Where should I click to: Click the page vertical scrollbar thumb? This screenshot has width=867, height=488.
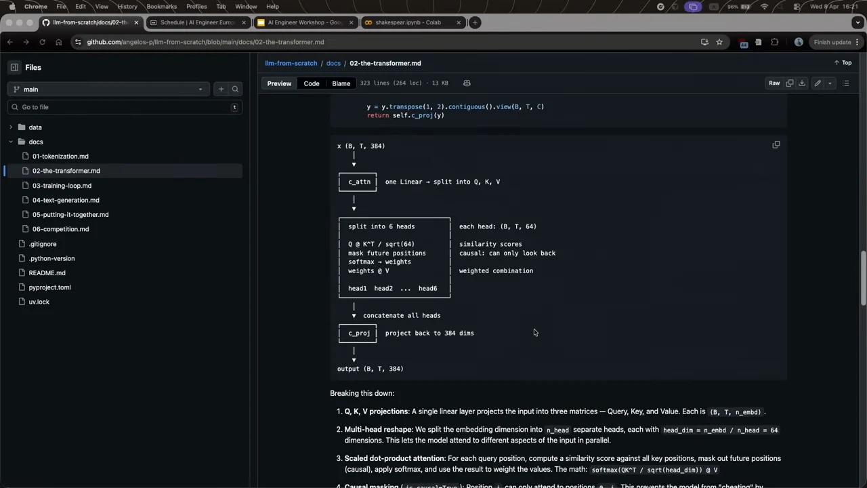coord(863,279)
